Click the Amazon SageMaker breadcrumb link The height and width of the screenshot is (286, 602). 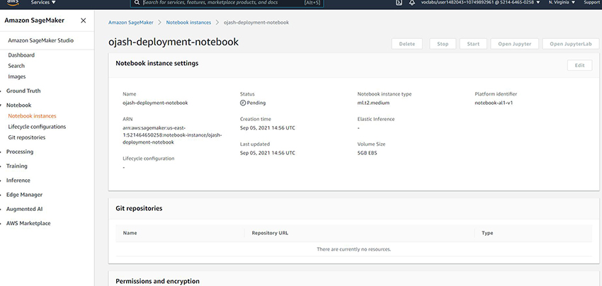point(130,23)
